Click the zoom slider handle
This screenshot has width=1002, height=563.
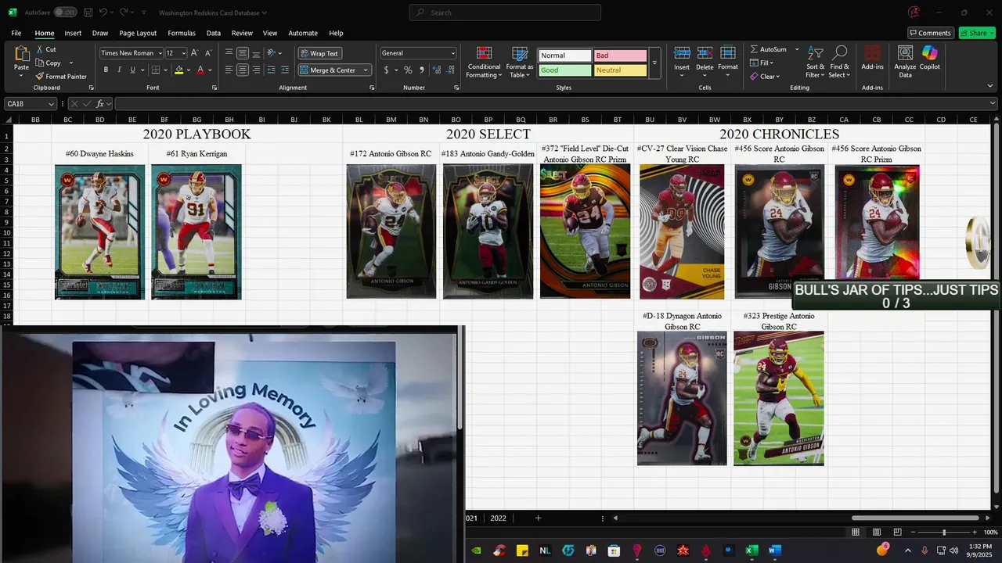click(x=943, y=533)
